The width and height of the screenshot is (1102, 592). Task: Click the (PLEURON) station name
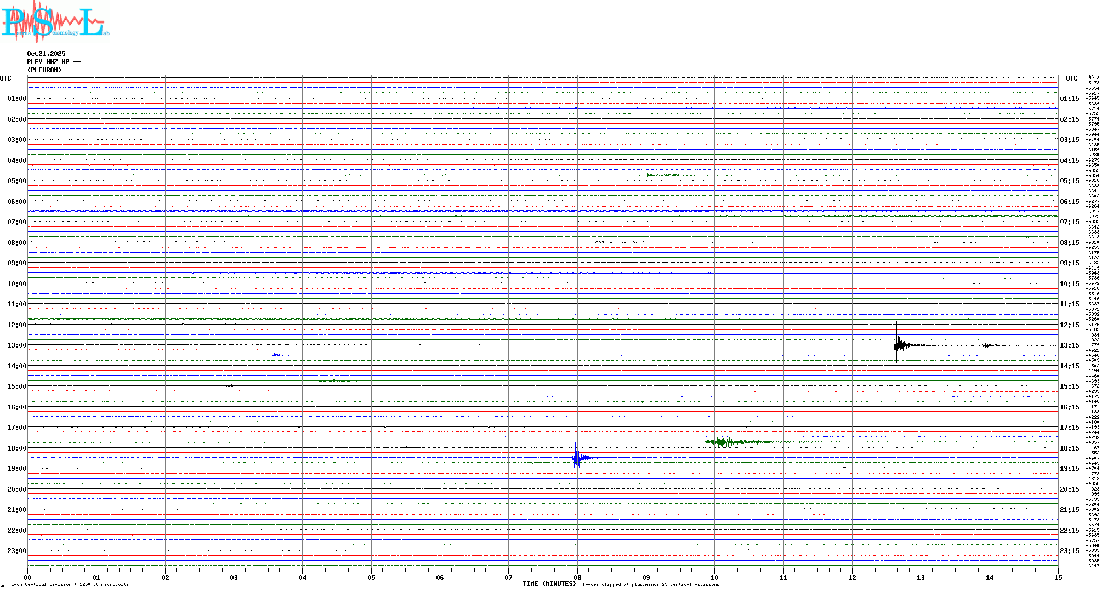[x=44, y=70]
